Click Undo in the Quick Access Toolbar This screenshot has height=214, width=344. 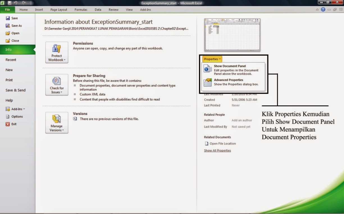[x=15, y=3]
